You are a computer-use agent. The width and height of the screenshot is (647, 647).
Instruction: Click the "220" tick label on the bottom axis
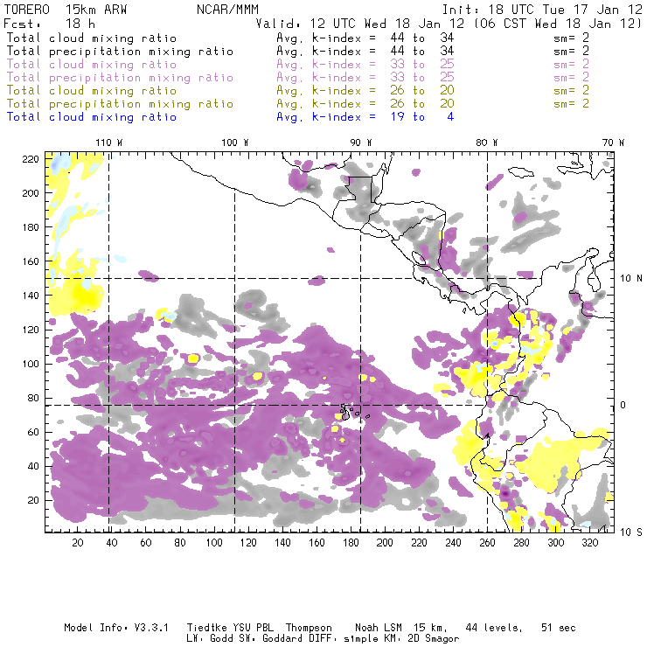tap(419, 543)
